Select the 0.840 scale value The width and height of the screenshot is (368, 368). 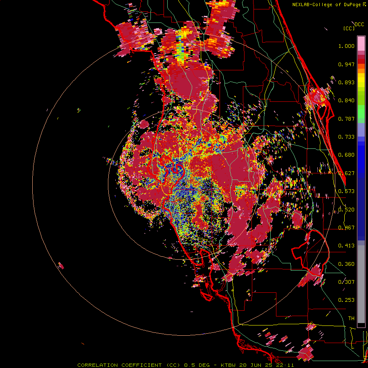346,101
